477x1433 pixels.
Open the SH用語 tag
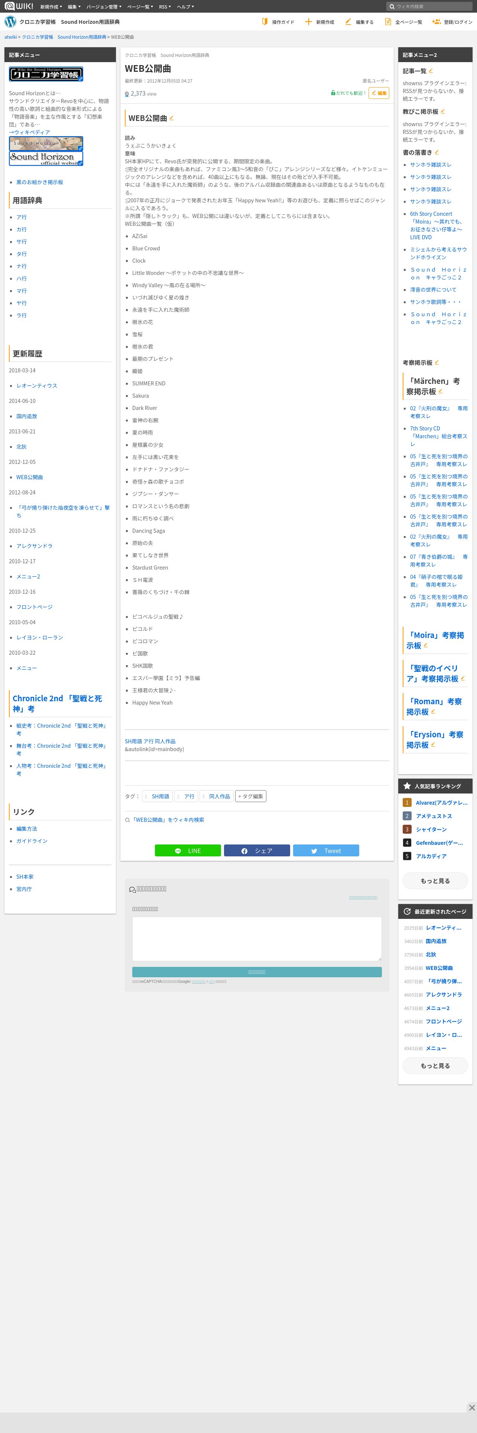pyautogui.click(x=157, y=796)
